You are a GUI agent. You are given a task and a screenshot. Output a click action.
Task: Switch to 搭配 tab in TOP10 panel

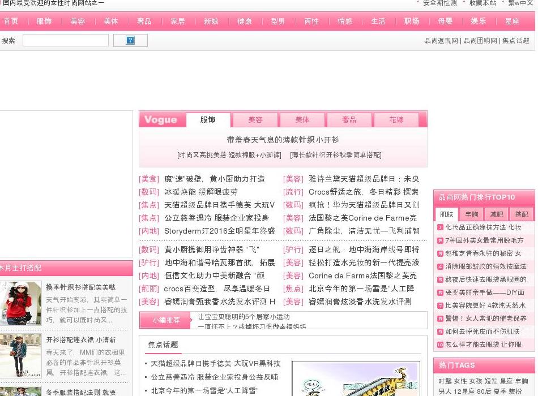[x=522, y=214]
